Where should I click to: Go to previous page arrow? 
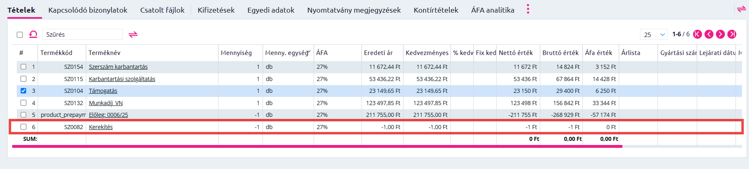[x=709, y=34]
